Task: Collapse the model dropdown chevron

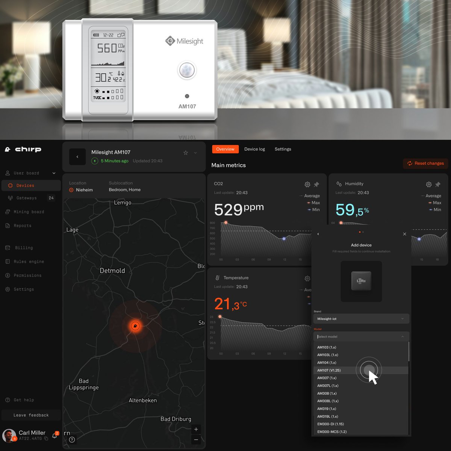Action: [x=403, y=337]
